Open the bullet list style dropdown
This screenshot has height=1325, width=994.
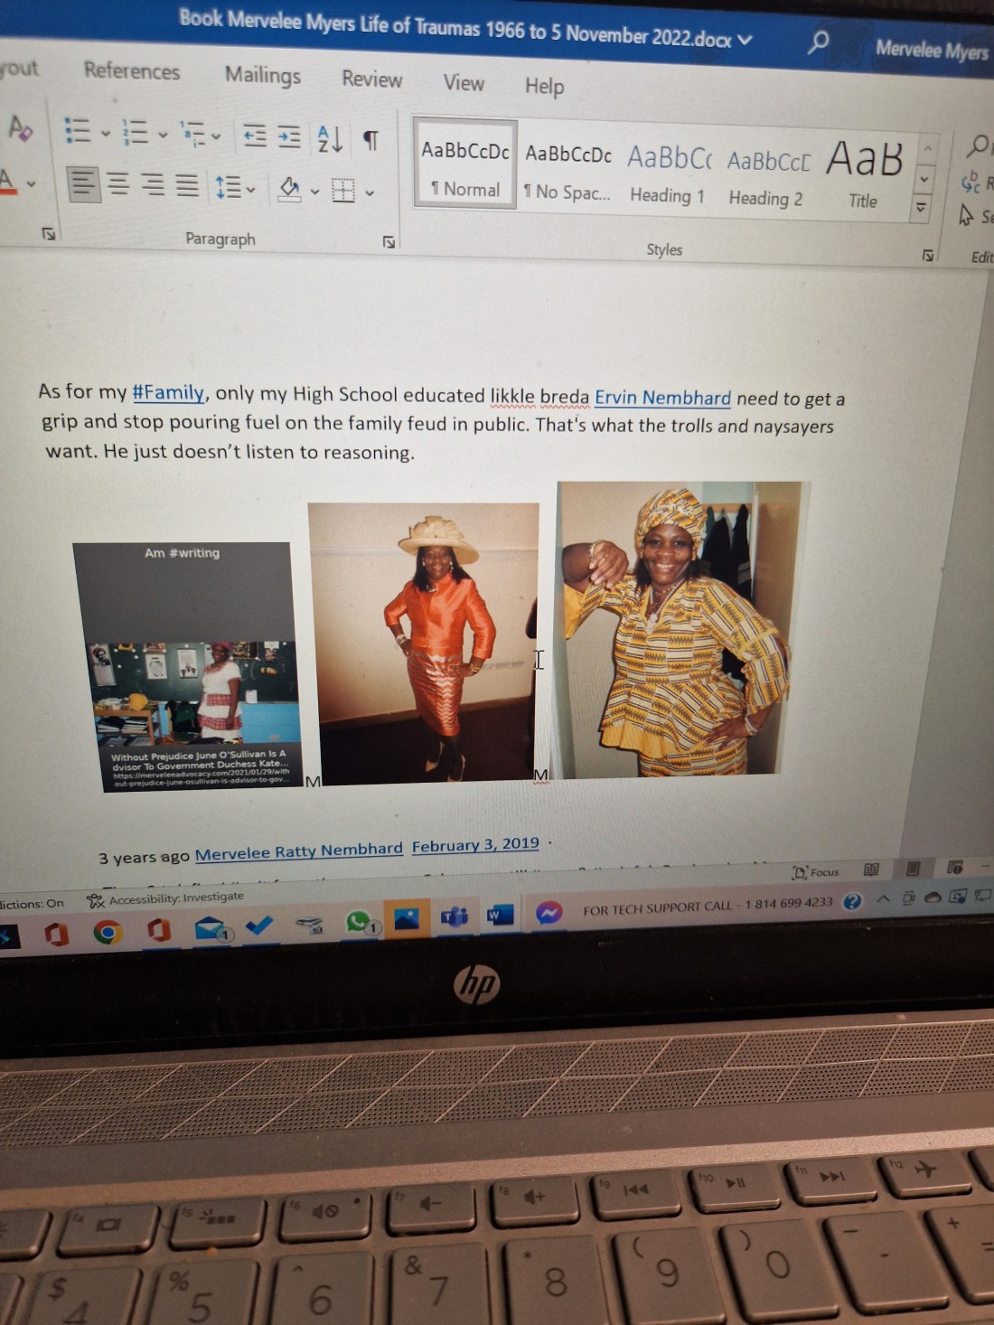click(105, 134)
